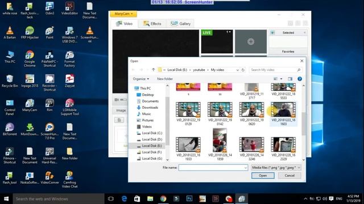Open Photoshop from the taskbar
364x204 pixels.
[x=189, y=199]
